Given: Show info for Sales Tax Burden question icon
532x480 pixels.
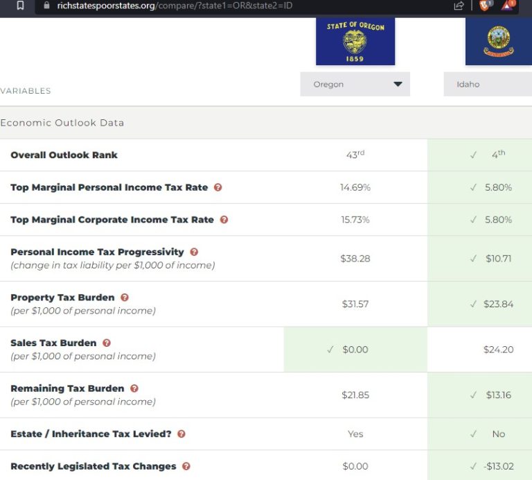Looking at the screenshot, I should point(107,343).
